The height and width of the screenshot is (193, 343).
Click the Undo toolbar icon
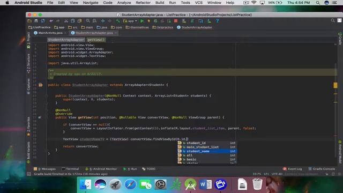tap(51, 21)
